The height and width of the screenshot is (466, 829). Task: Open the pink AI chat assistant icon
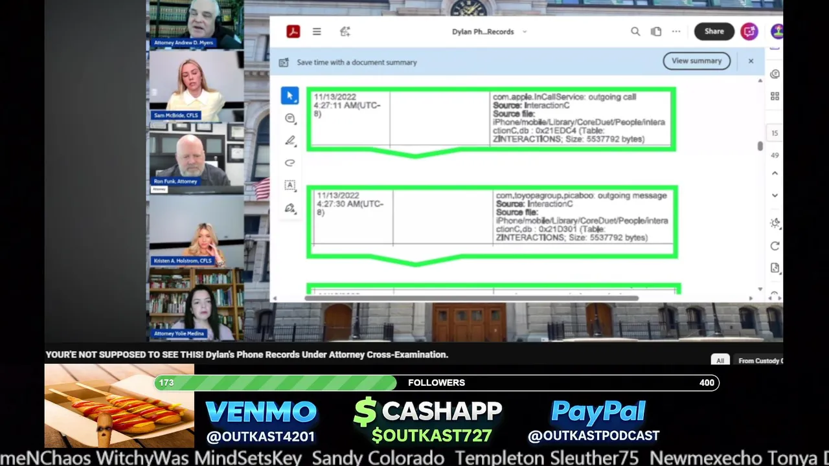pos(749,31)
